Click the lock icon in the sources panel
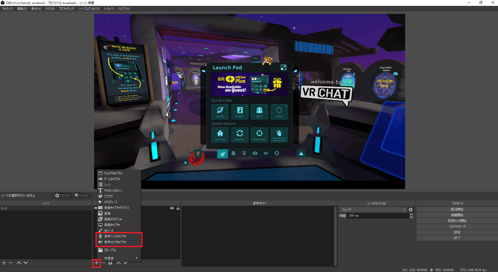The width and height of the screenshot is (498, 272). [x=178, y=208]
